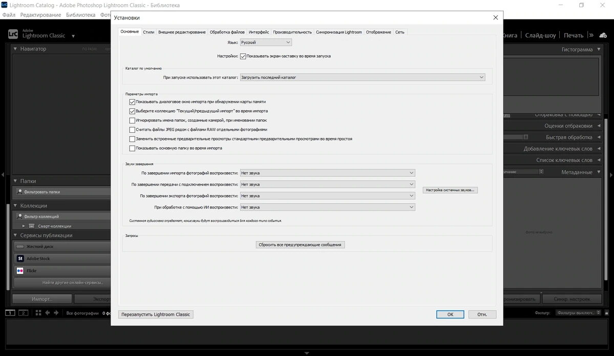
Task: Open the Редактирование menu
Action: (x=41, y=15)
